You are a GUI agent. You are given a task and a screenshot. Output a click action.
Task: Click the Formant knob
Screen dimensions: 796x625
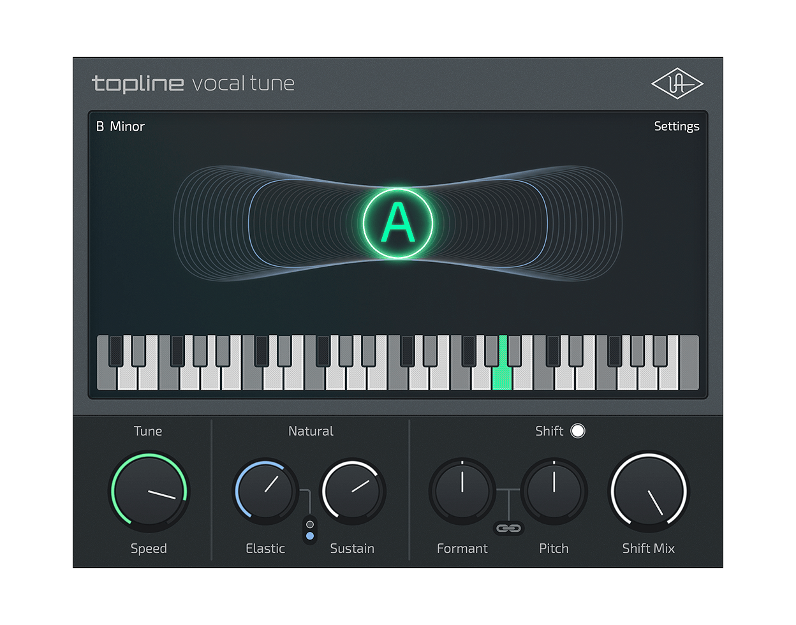point(462,491)
